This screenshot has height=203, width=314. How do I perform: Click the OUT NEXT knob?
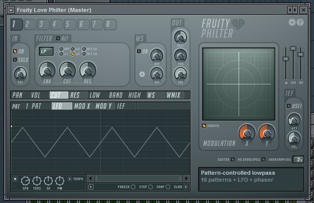180,37
